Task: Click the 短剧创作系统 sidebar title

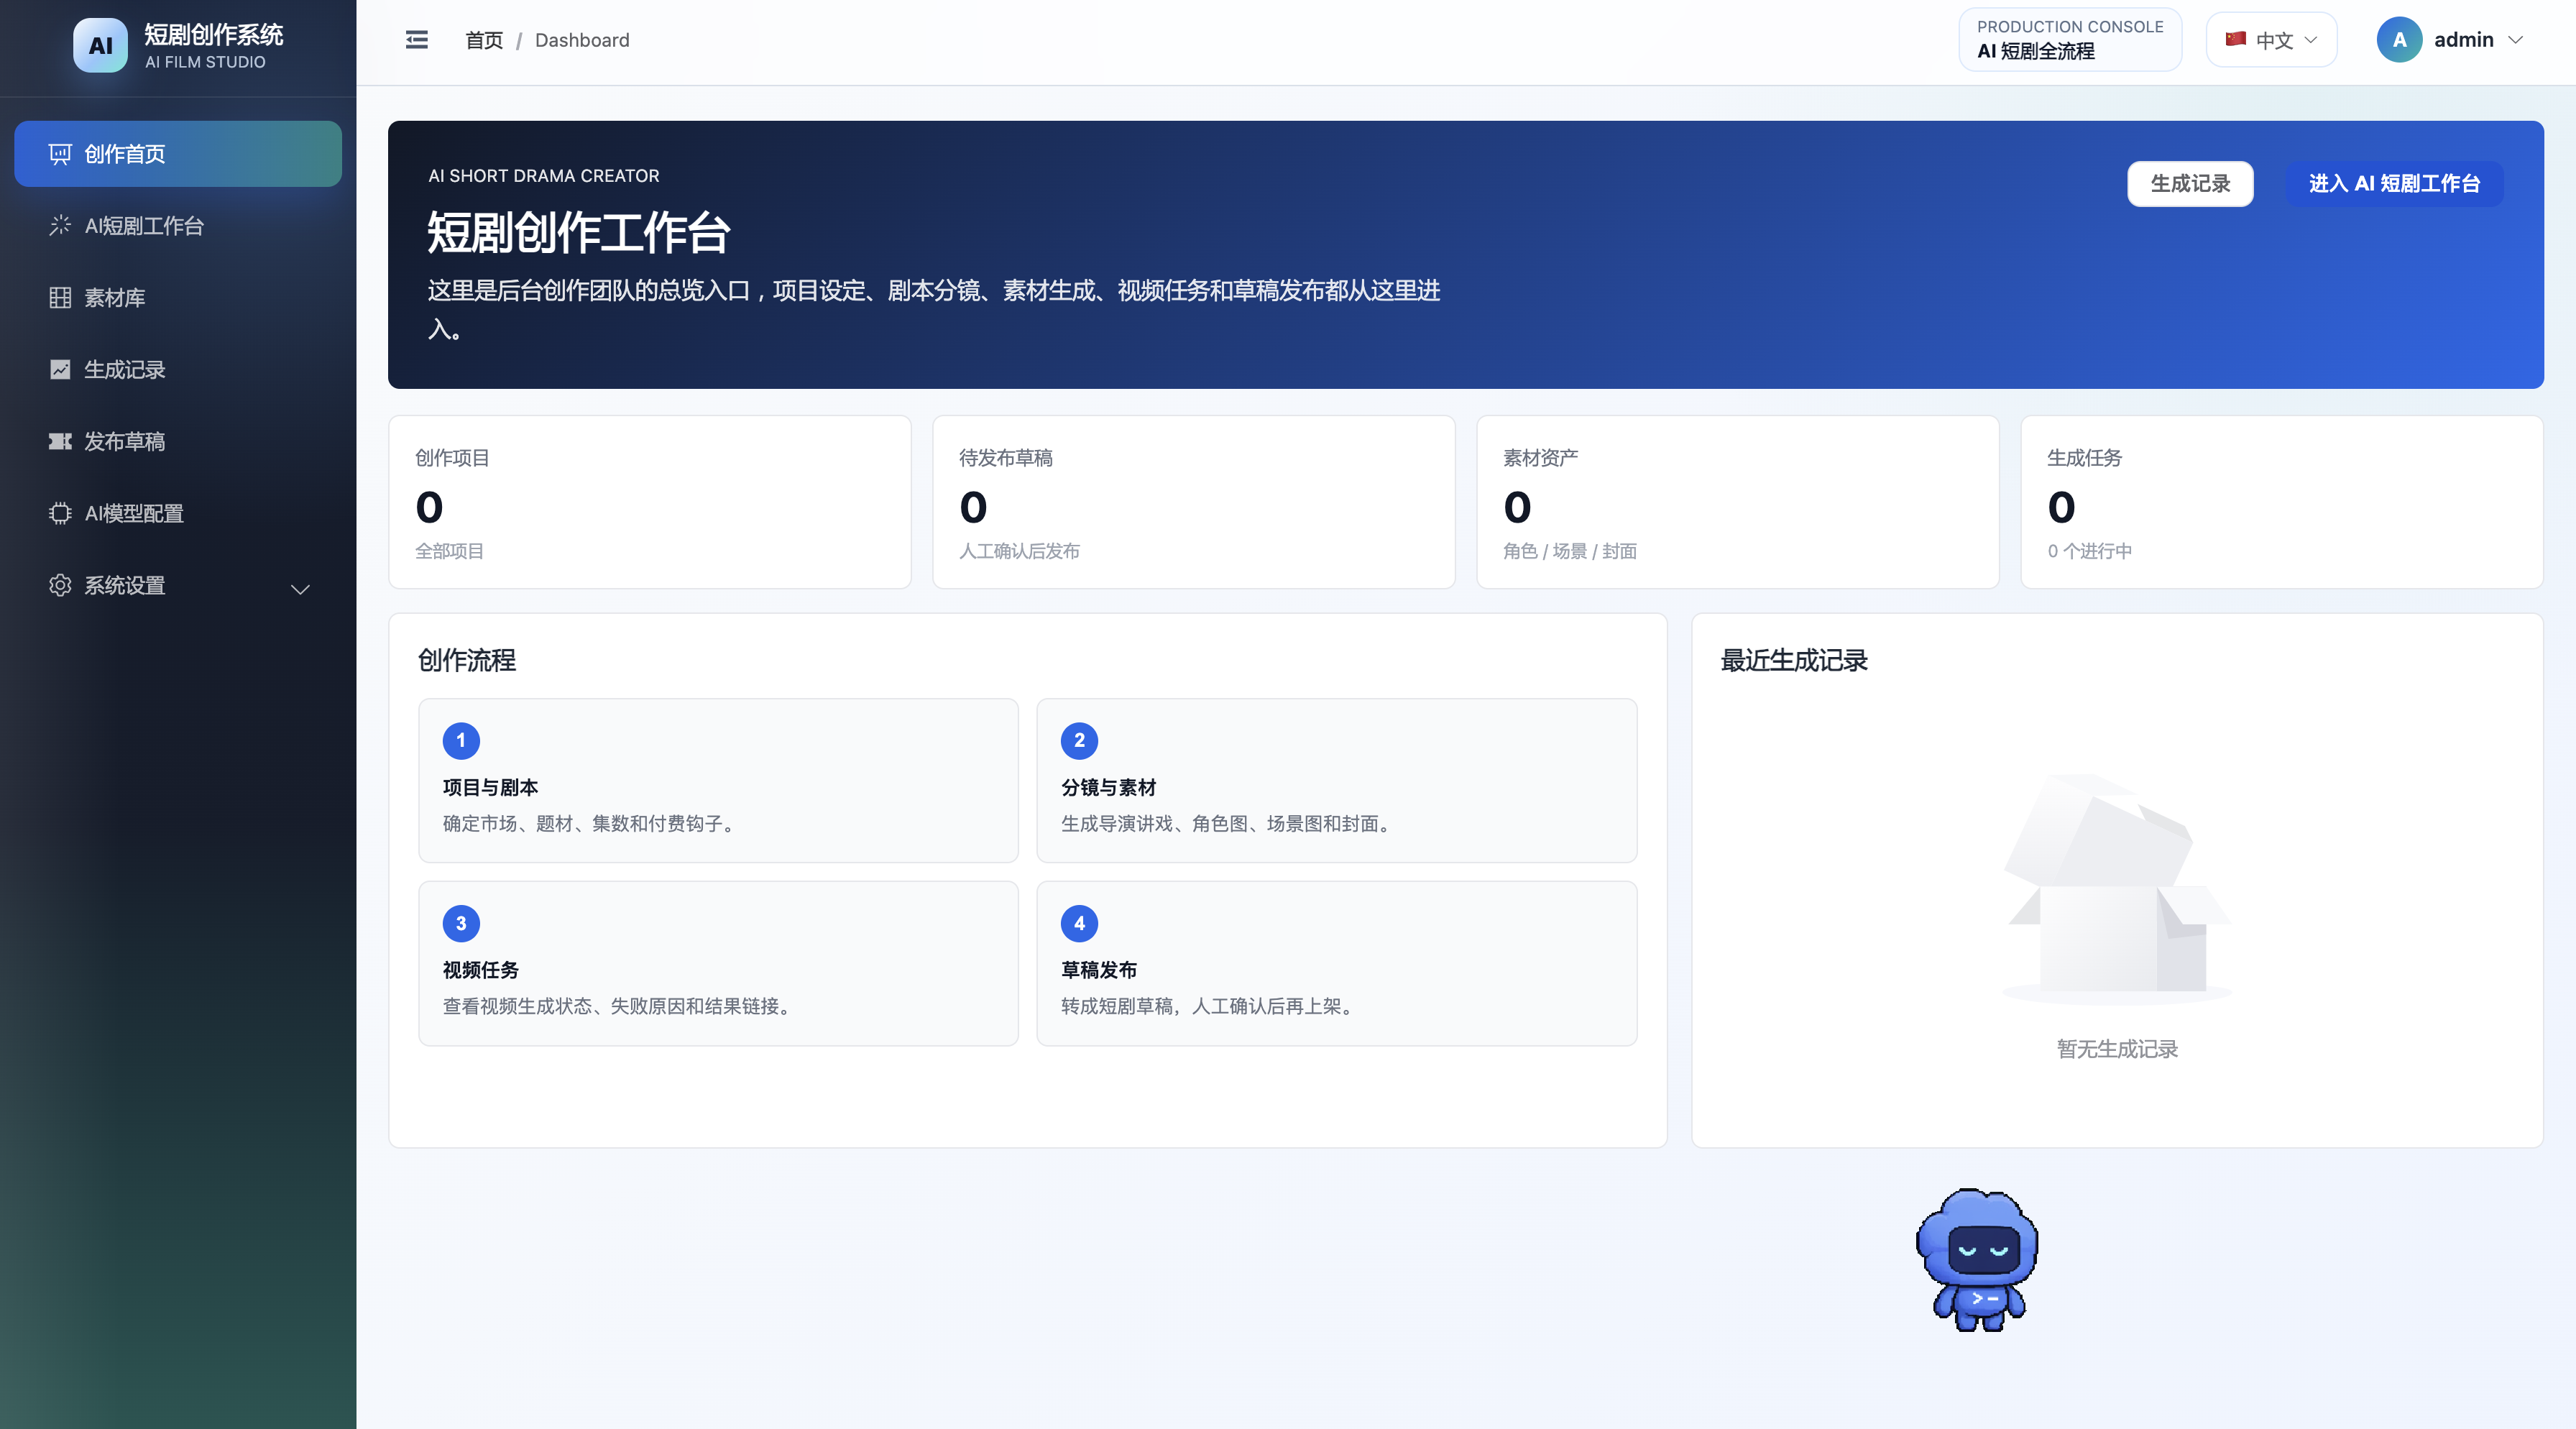Action: 214,35
